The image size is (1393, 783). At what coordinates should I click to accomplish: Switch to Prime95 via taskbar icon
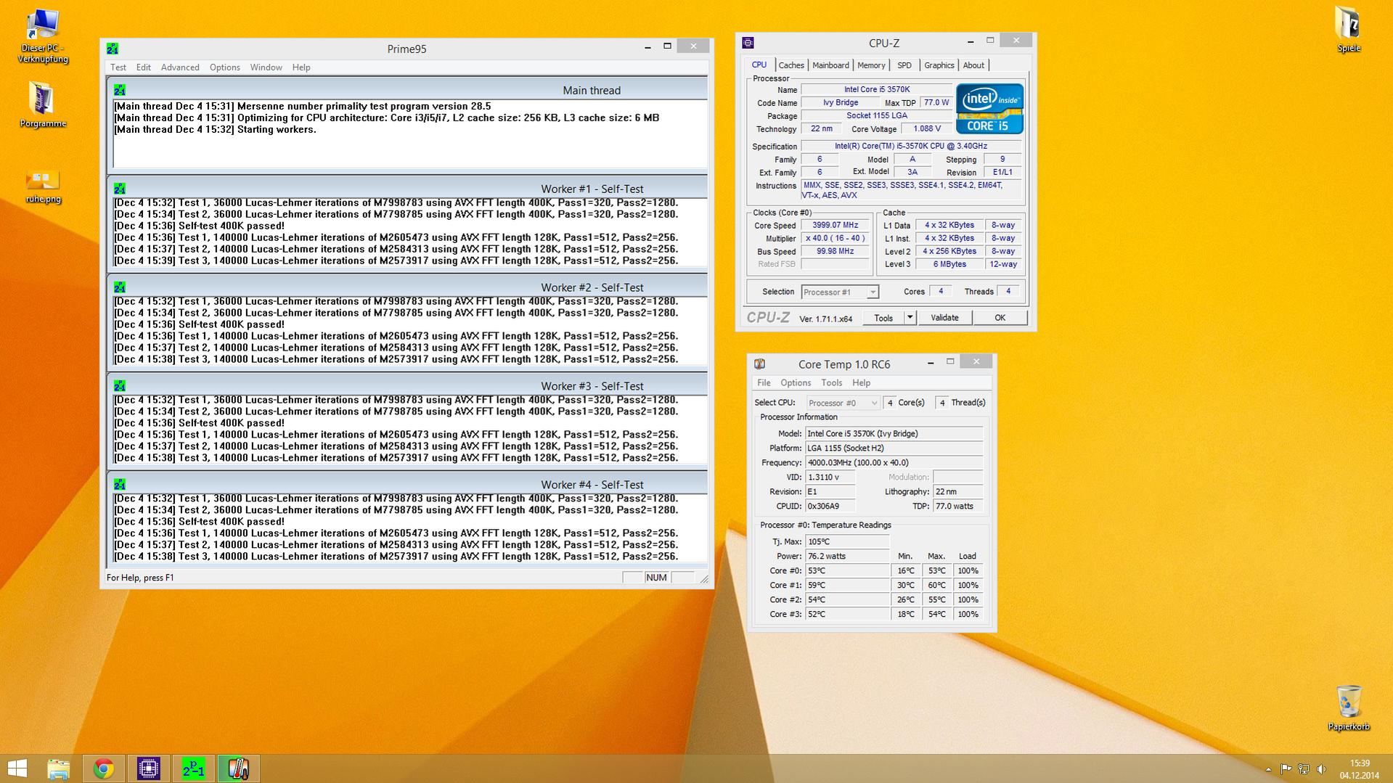tap(193, 768)
